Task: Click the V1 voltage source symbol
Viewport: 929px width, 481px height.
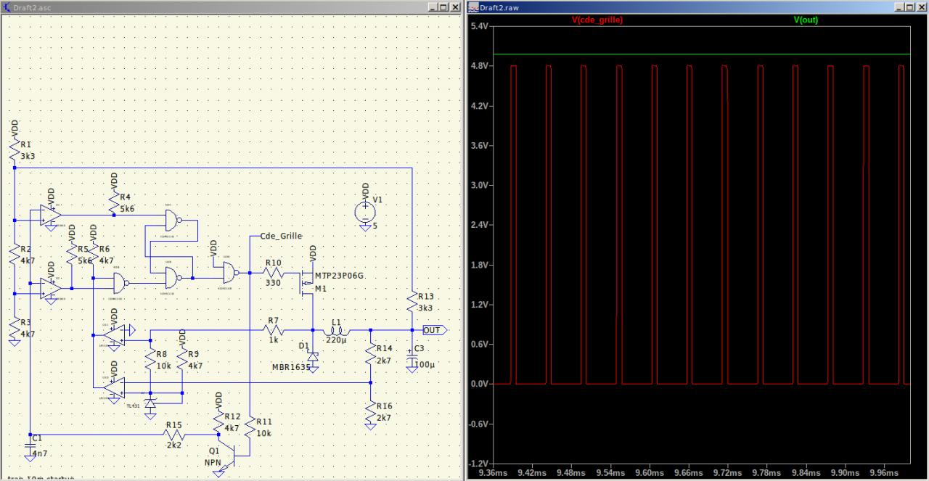Action: pos(365,213)
